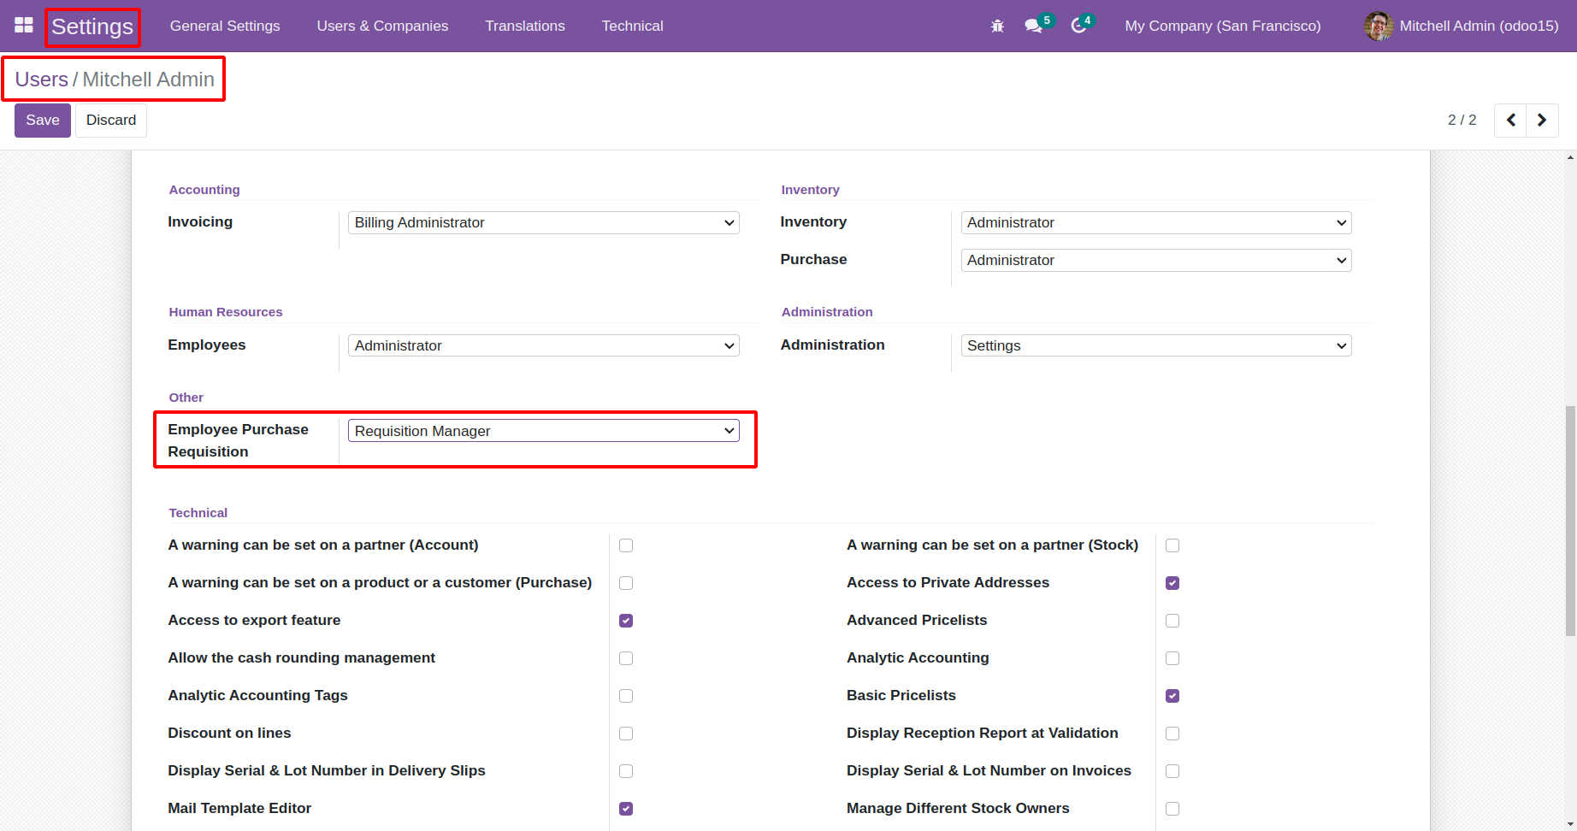The image size is (1577, 831).
Task: Open Inventory access level dropdown
Action: pos(1156,222)
